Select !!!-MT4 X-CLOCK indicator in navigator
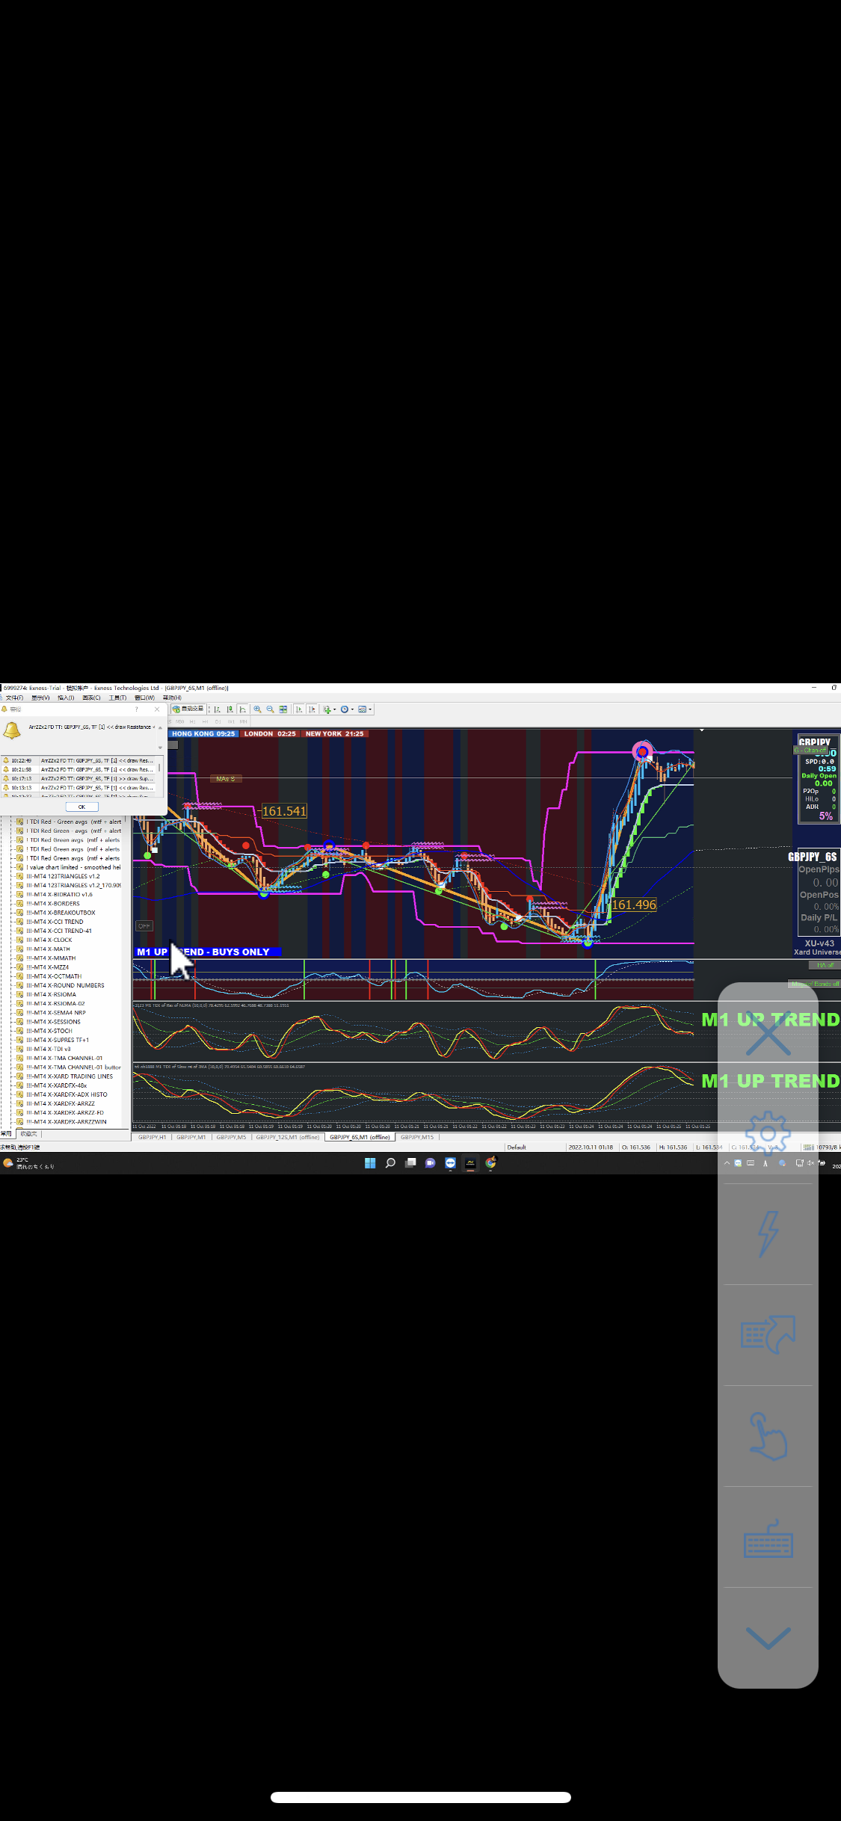The height and width of the screenshot is (1821, 841). point(49,940)
